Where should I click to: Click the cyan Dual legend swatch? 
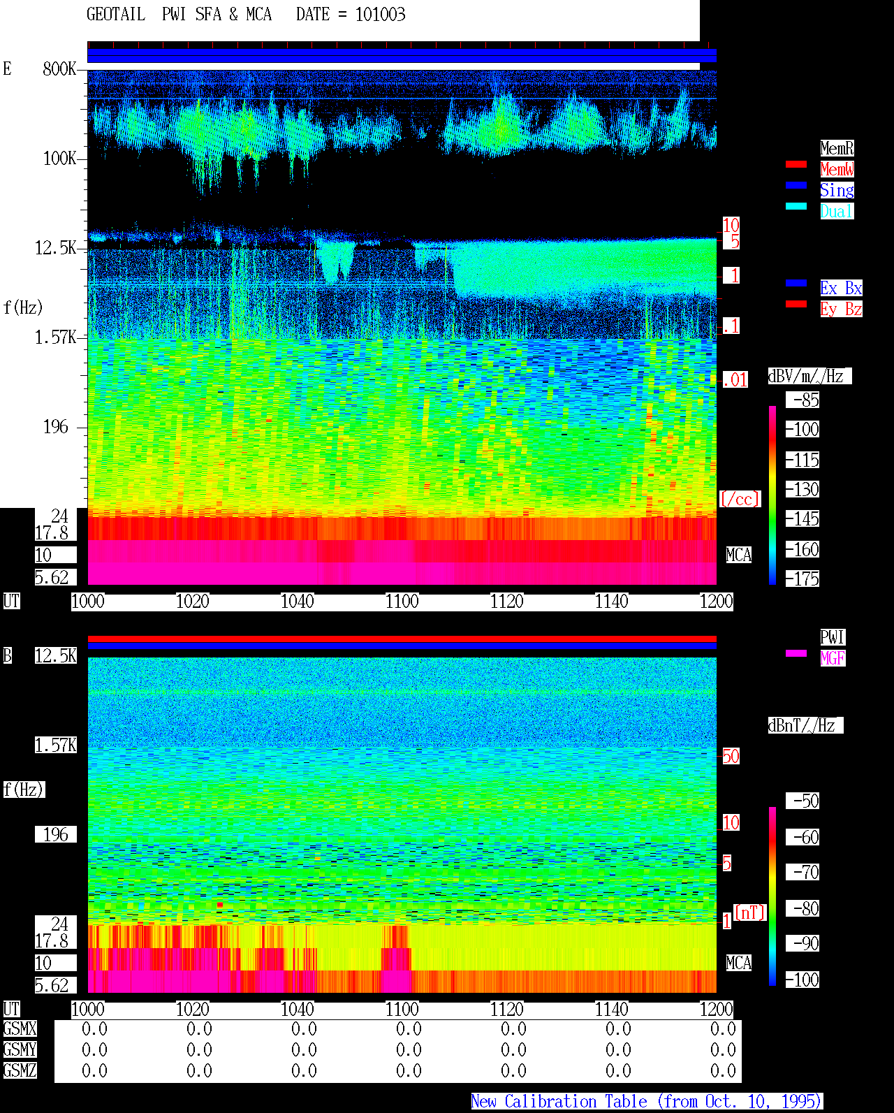coord(796,206)
